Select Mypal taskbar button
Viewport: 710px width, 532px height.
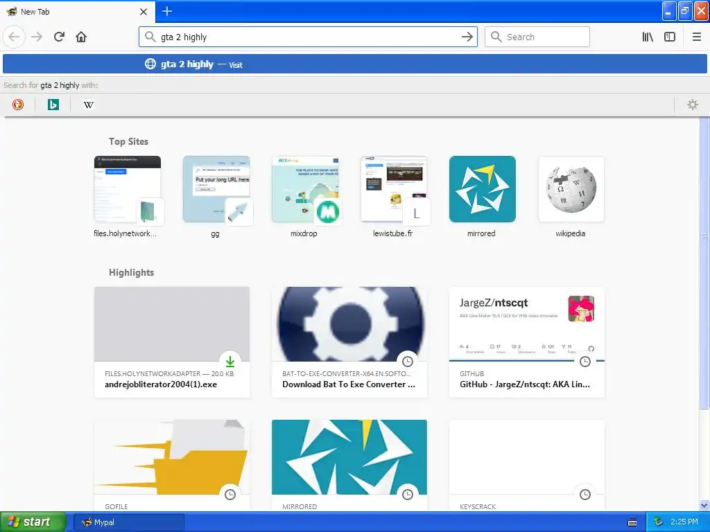[129, 522]
